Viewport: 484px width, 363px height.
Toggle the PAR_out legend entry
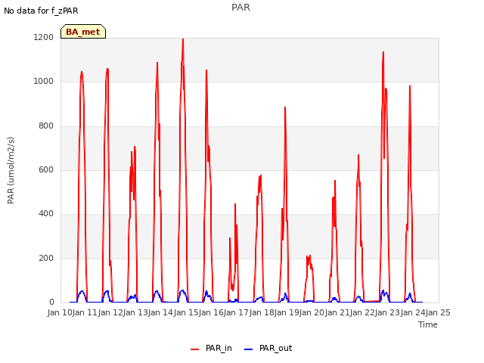tap(268, 348)
